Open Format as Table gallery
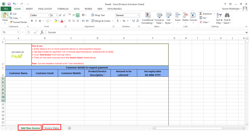Image resolution: width=251 pixels, height=132 pixels. 159,18
